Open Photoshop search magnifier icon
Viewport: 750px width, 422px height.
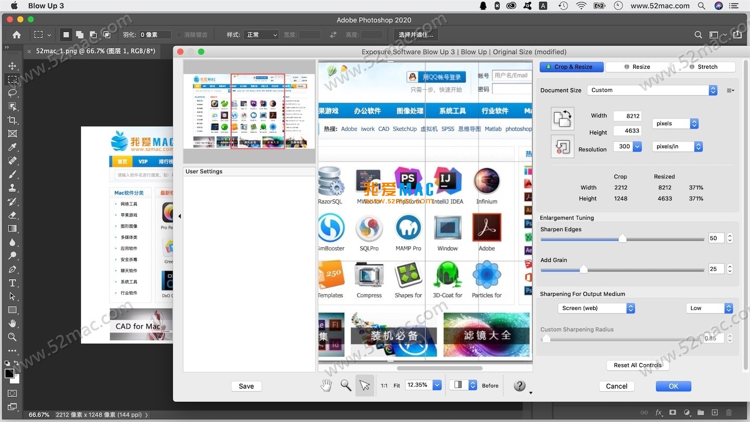point(698,35)
